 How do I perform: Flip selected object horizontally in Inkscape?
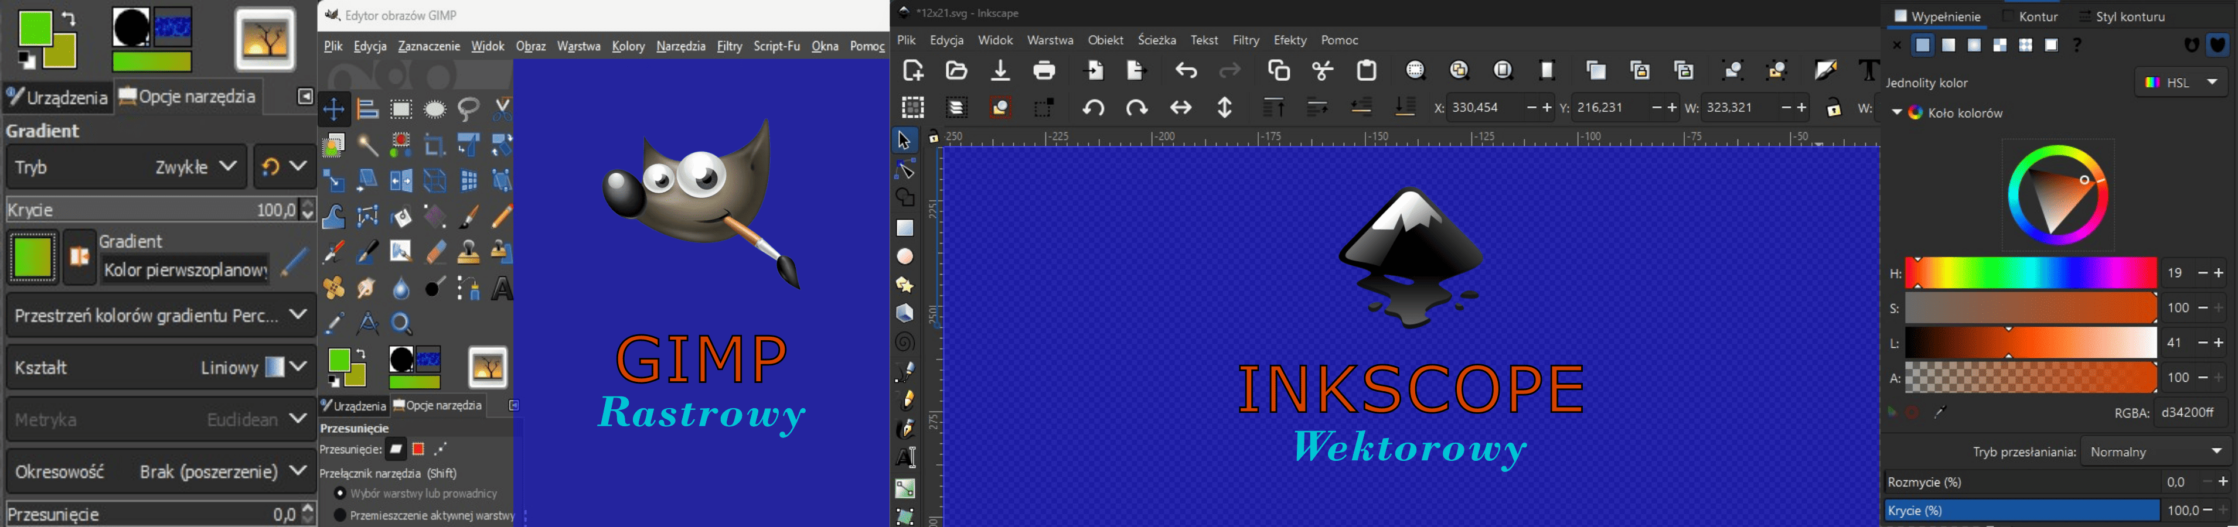tap(1181, 108)
